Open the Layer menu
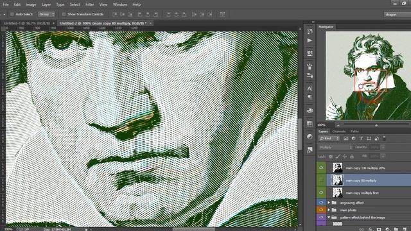 [x=46, y=4]
